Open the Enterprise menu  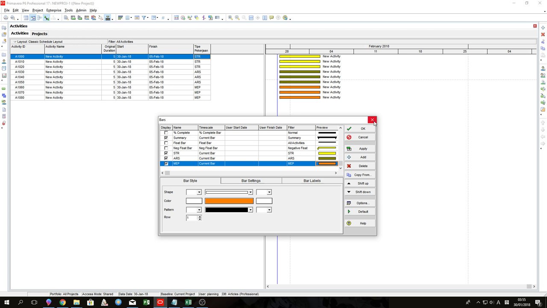(x=53, y=10)
